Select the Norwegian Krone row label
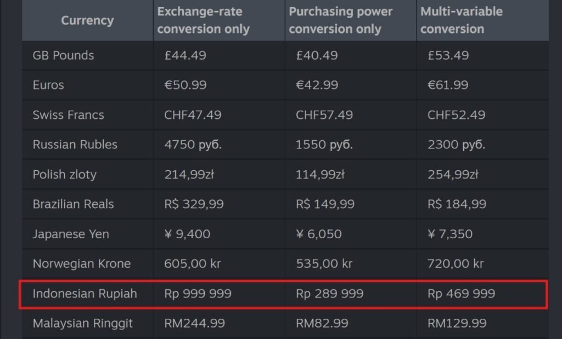 81,264
